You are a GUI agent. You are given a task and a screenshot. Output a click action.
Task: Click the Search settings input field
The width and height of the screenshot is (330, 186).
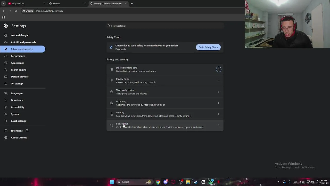pos(165,26)
